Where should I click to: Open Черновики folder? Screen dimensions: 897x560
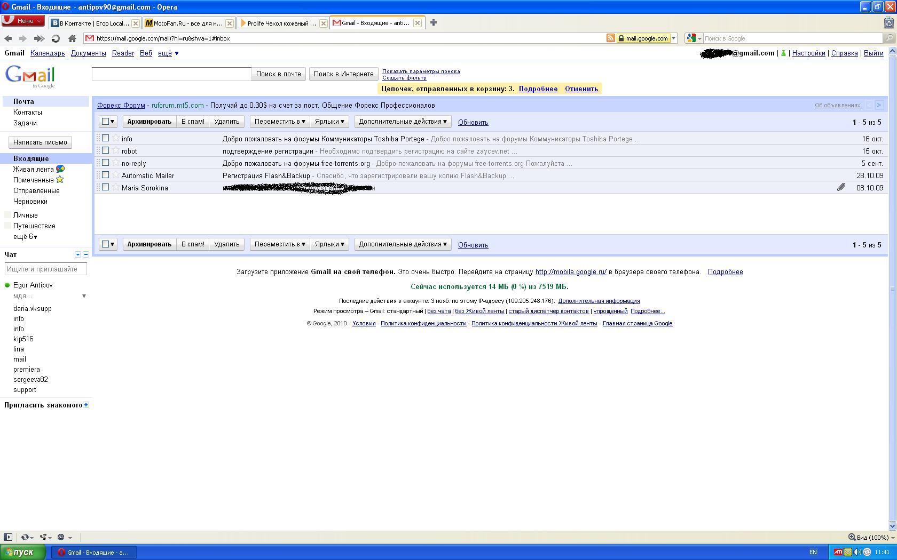pyautogui.click(x=30, y=201)
